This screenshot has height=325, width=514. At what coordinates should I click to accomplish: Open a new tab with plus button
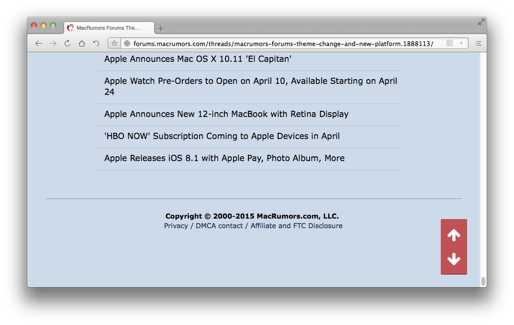160,29
